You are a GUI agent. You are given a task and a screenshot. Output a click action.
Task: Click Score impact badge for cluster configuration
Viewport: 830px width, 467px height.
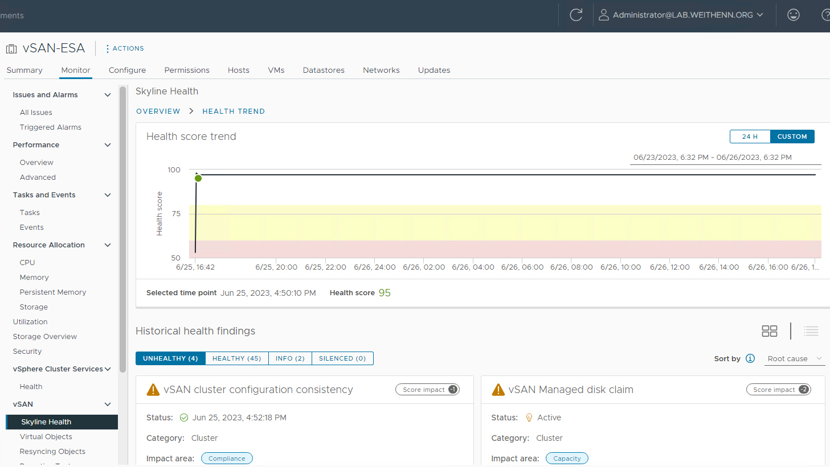pyautogui.click(x=427, y=390)
